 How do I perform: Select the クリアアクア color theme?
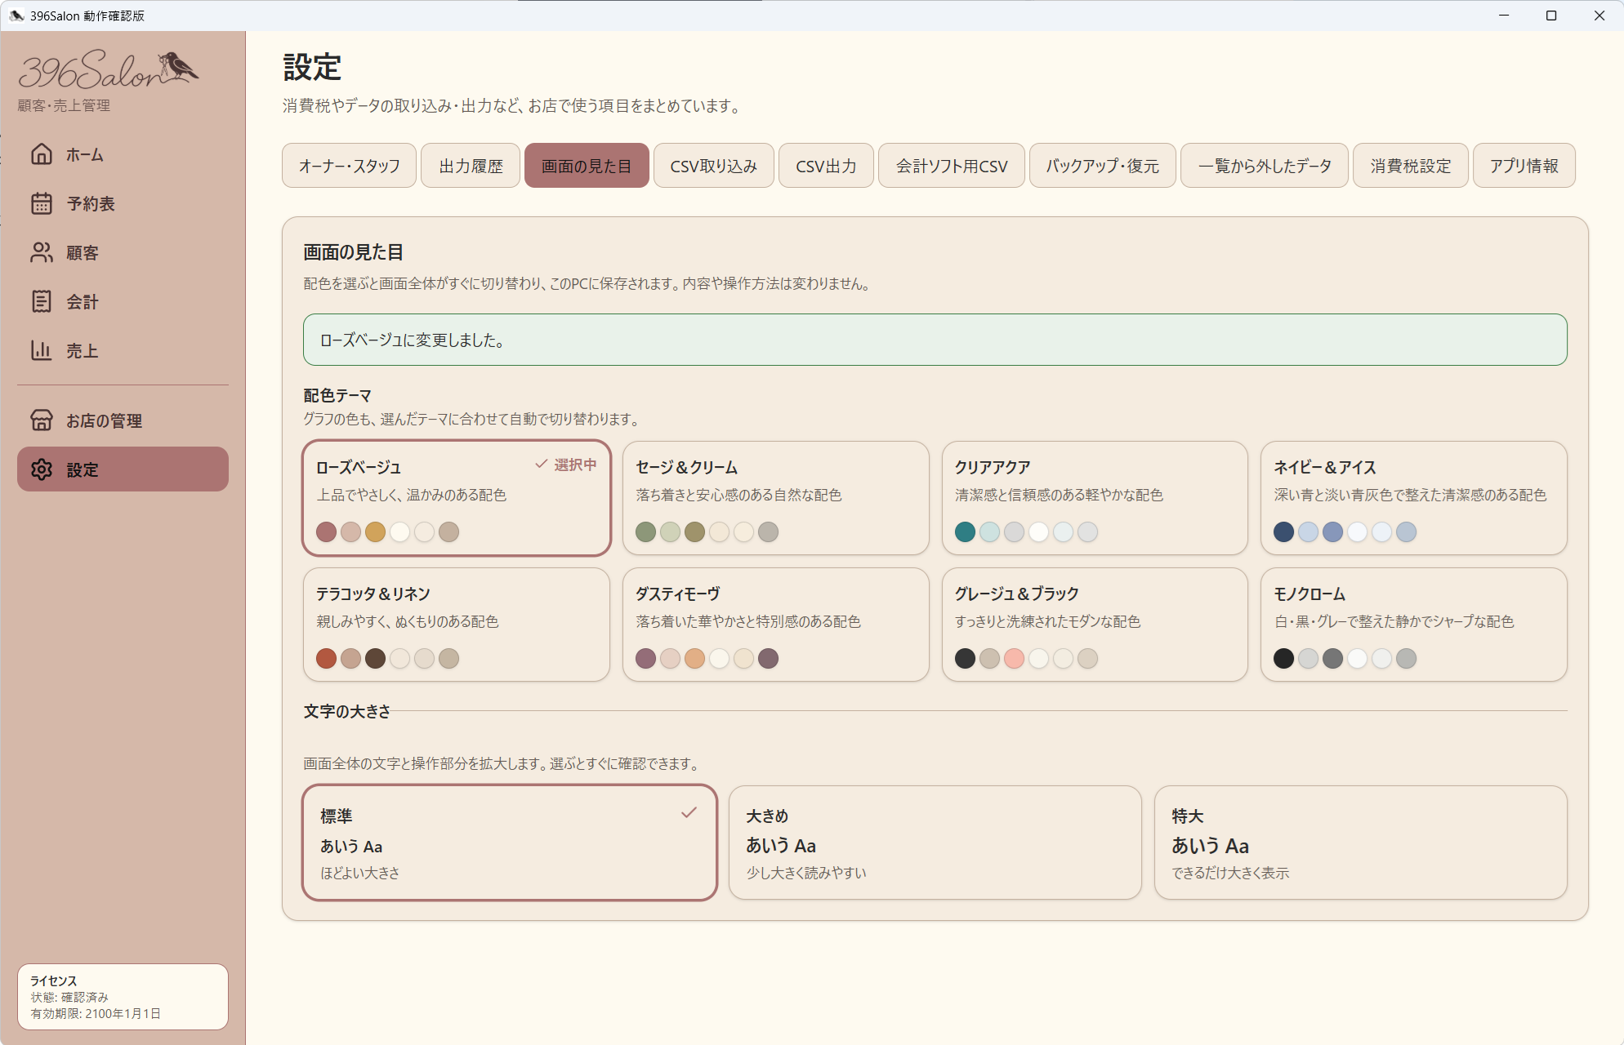pyautogui.click(x=1095, y=498)
